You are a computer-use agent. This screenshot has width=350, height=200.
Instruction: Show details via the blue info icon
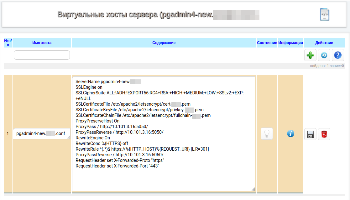(290, 134)
